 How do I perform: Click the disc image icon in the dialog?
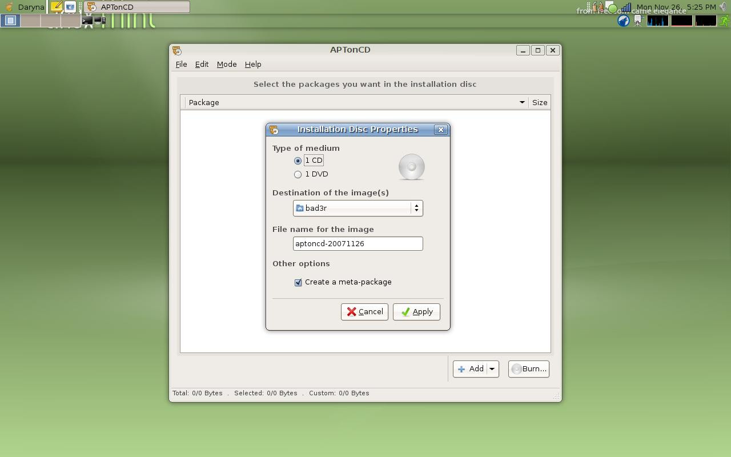point(412,167)
